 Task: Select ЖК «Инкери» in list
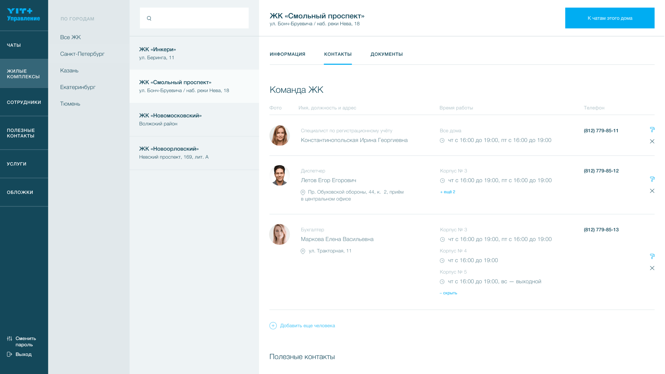pos(194,53)
